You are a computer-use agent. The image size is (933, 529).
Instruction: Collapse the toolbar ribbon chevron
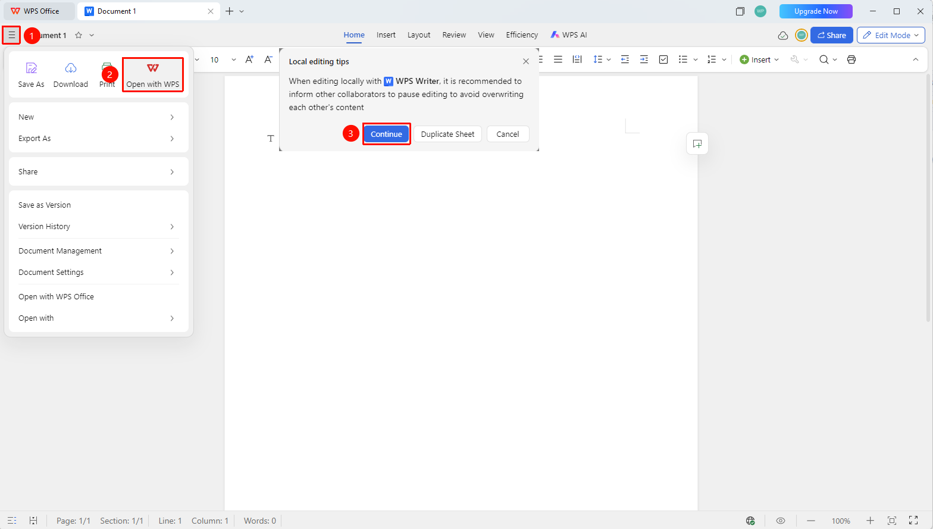point(916,60)
